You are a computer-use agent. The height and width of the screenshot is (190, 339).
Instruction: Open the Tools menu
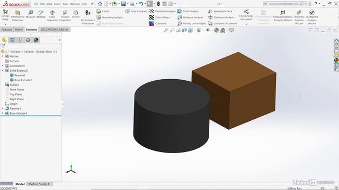[x=65, y=4]
